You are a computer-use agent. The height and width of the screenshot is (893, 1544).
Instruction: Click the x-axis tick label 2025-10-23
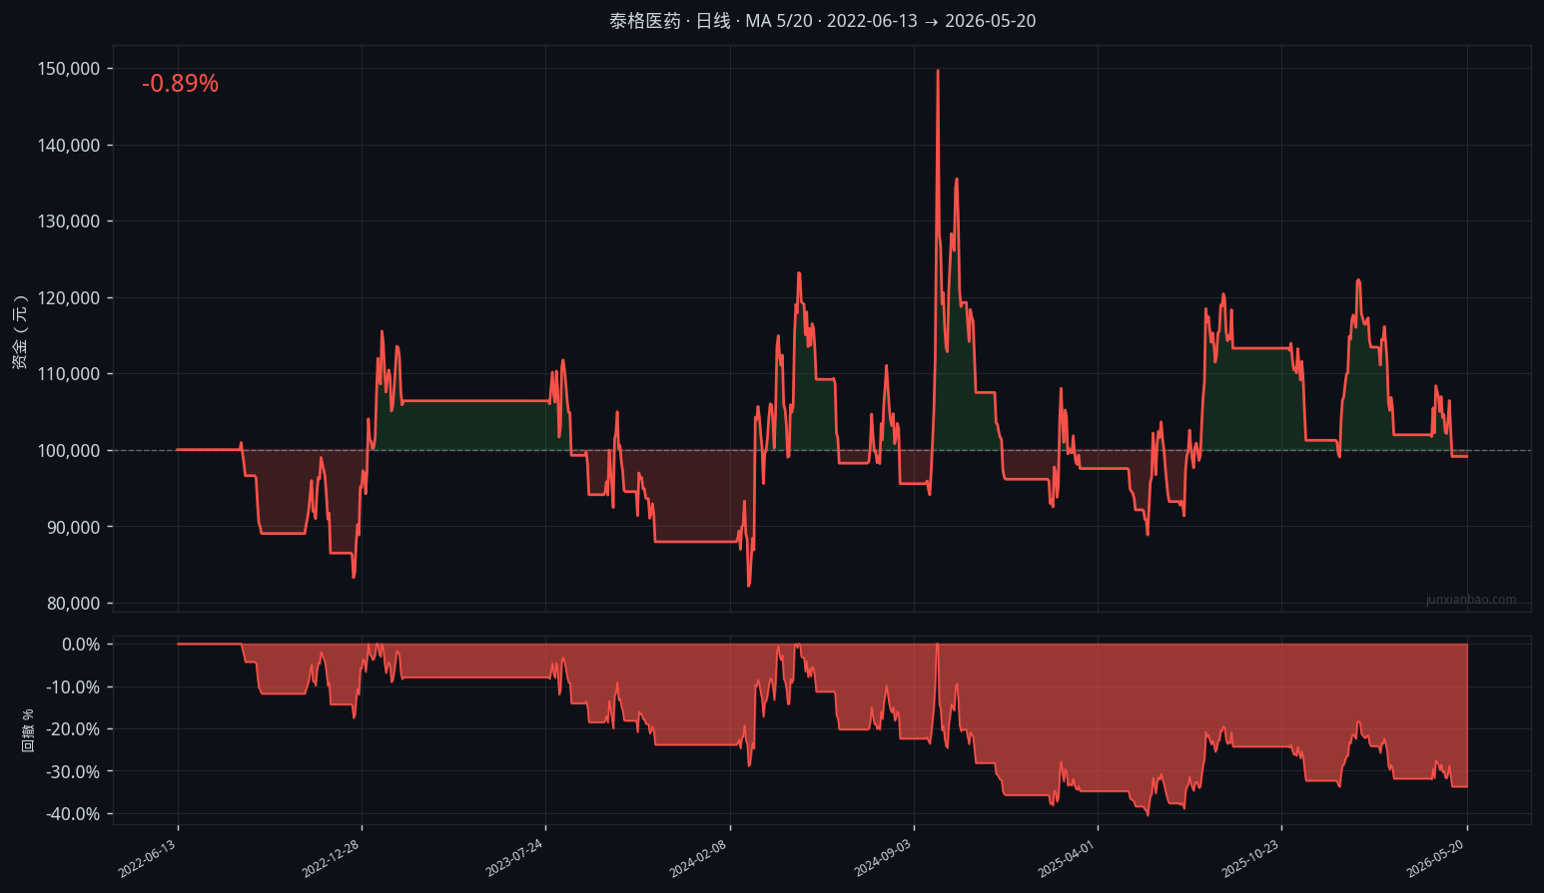pos(1250,858)
